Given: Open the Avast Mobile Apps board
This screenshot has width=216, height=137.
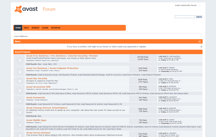Looking at the screenshot, I should click(x=36, y=120).
